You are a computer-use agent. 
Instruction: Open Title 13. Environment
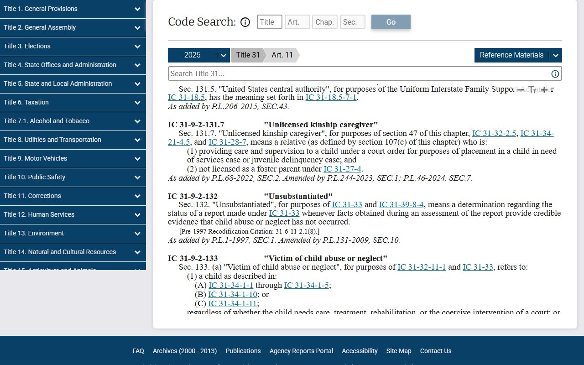coord(73,234)
